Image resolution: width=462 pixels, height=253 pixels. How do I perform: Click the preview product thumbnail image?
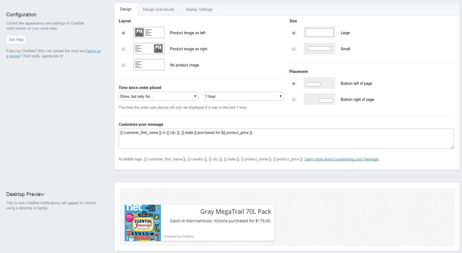143,223
